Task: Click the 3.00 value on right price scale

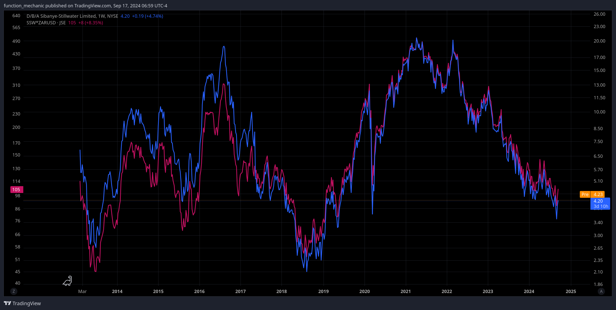Action: (598, 235)
